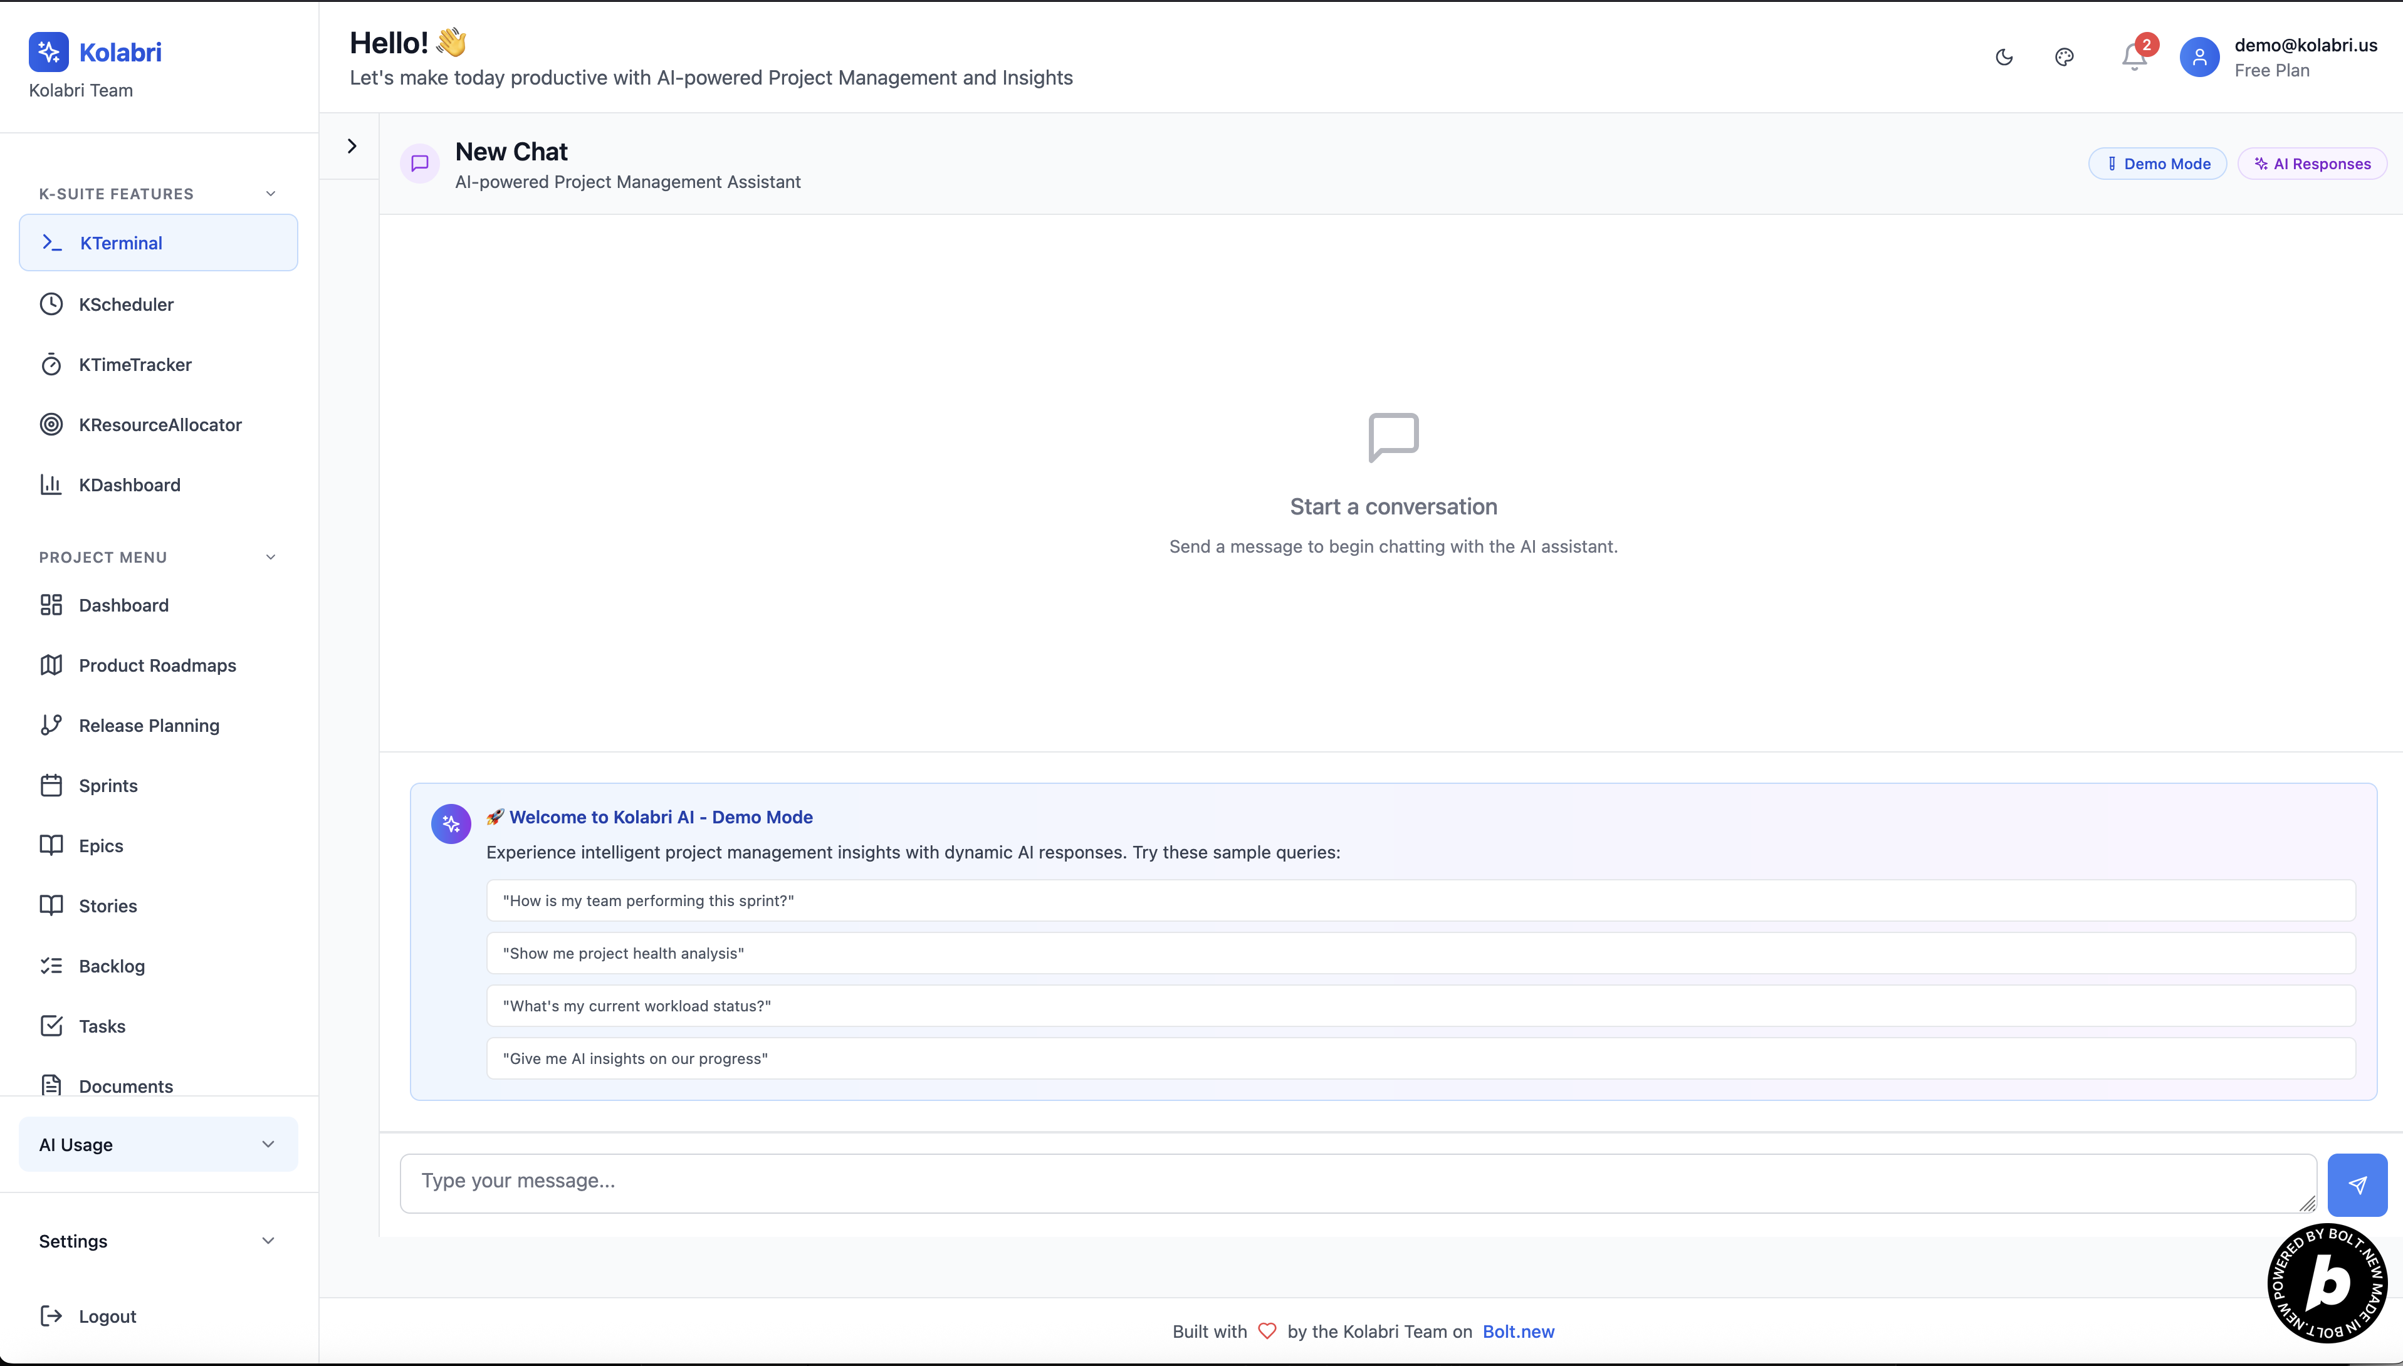Click the send message paper plane icon
This screenshot has height=1366, width=2403.
(2357, 1185)
